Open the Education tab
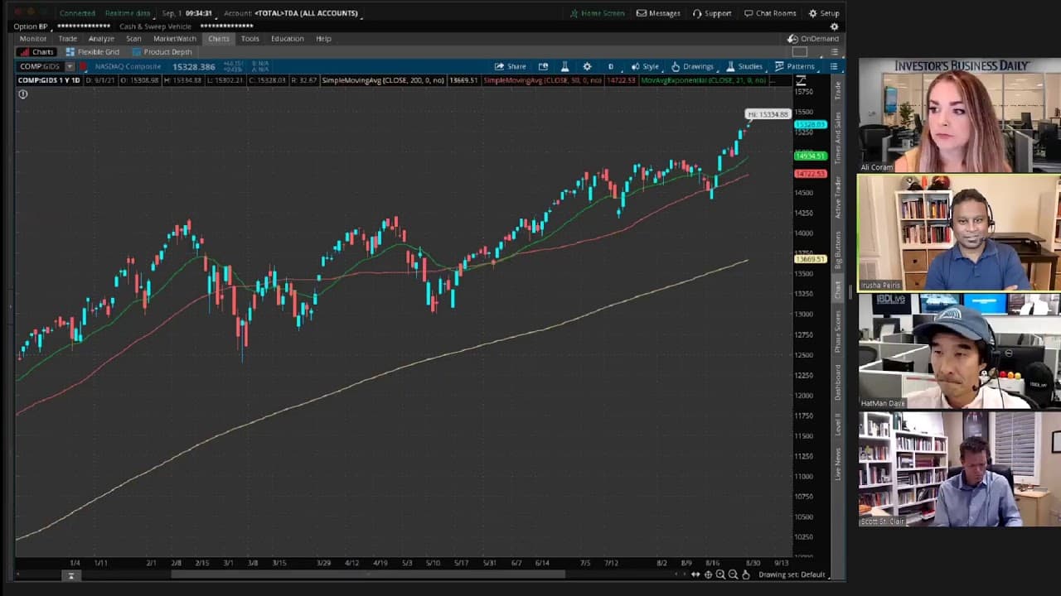 pos(288,39)
